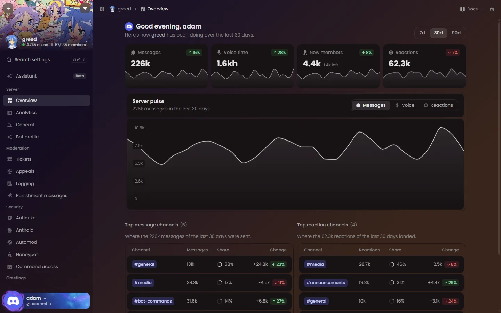The width and height of the screenshot is (501, 313).
Task: Click the Tickets icon in the sidebar
Action: coord(10,159)
